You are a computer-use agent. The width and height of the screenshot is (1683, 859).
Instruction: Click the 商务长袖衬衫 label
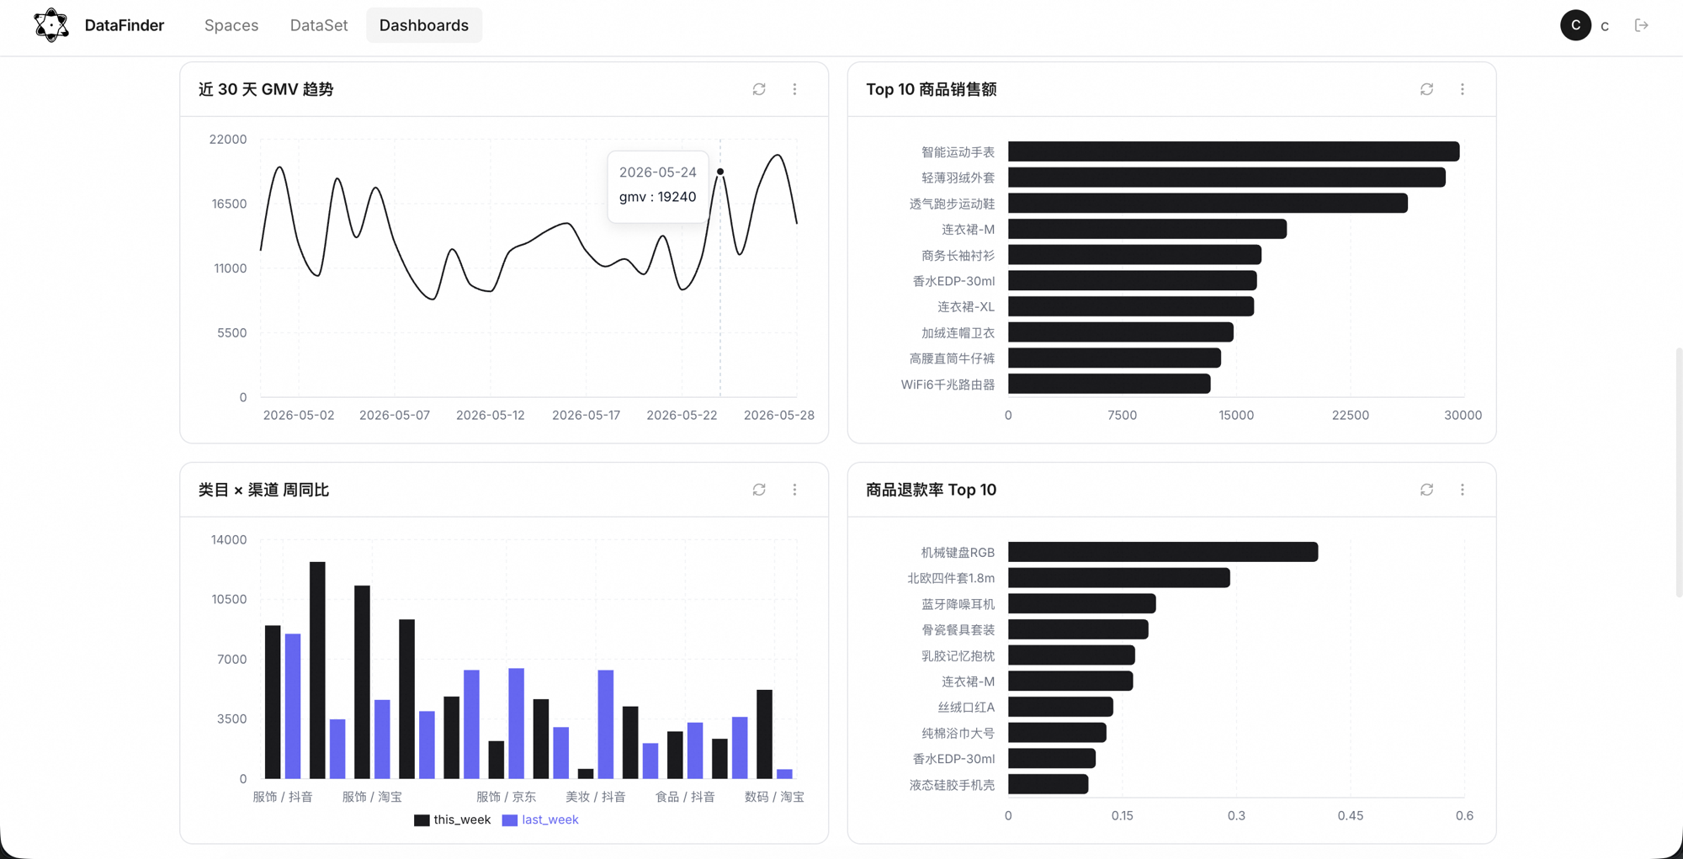958,256
